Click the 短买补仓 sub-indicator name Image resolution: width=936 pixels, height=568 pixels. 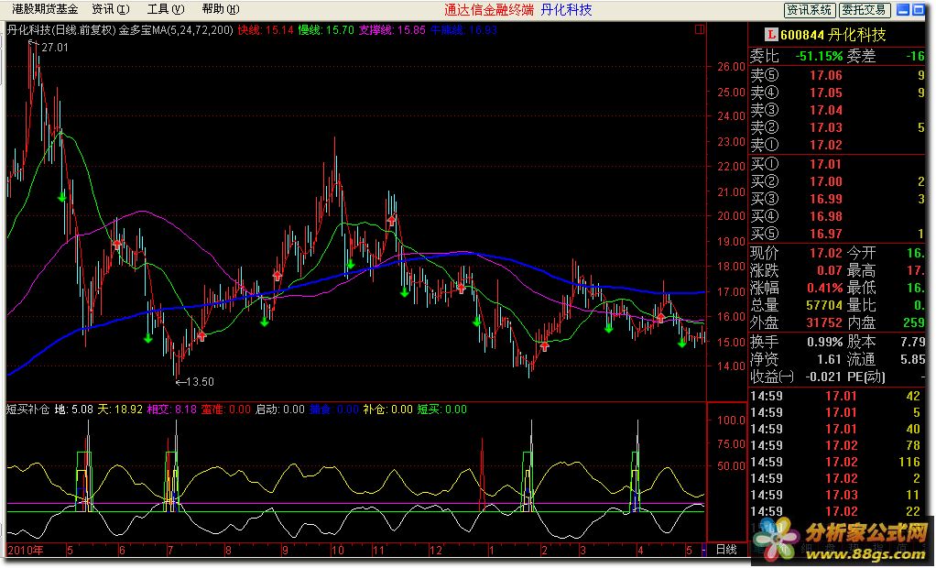[27, 410]
